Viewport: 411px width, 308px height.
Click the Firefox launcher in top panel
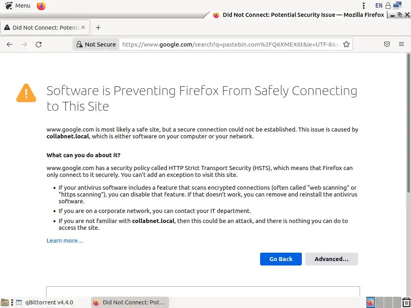[41, 6]
